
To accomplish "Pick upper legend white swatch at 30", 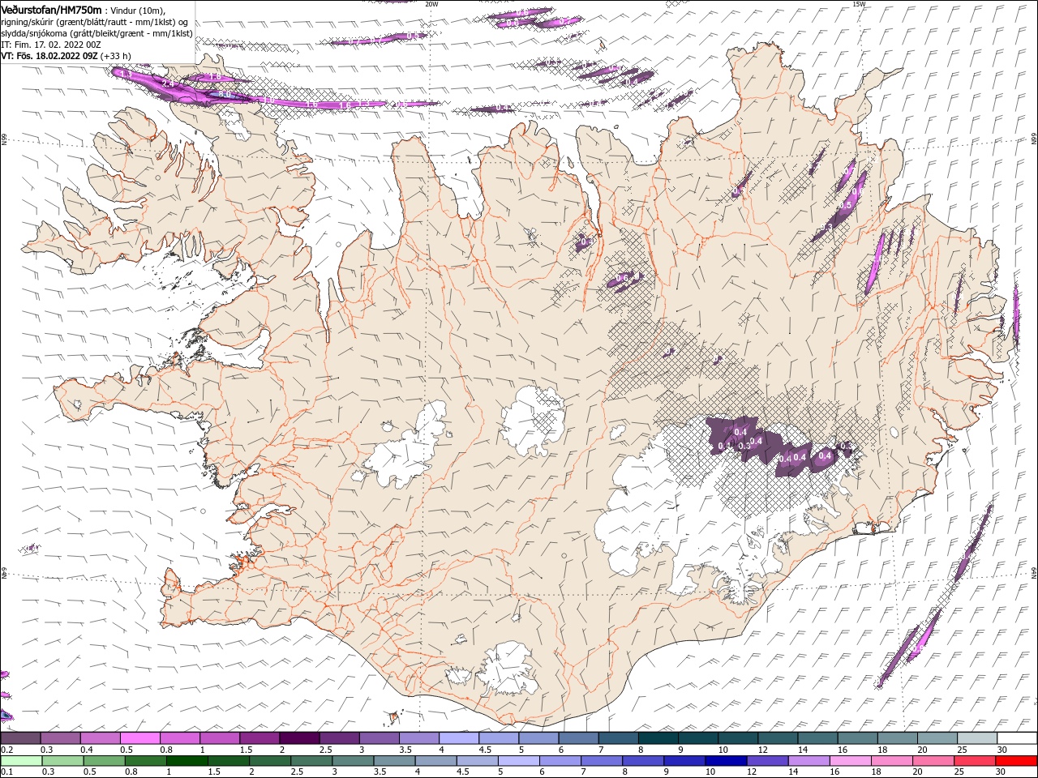I will tap(1018, 738).
